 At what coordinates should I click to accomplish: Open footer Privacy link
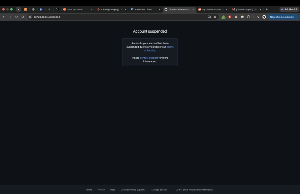pyautogui.click(x=101, y=190)
